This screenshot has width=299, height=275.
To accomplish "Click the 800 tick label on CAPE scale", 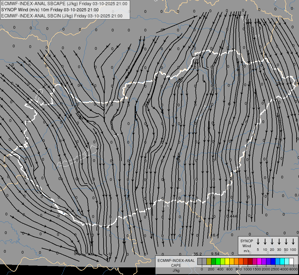I will pyautogui.click(x=239, y=269).
